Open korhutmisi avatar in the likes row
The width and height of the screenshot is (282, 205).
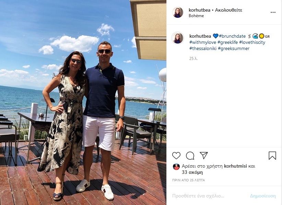[176, 167]
